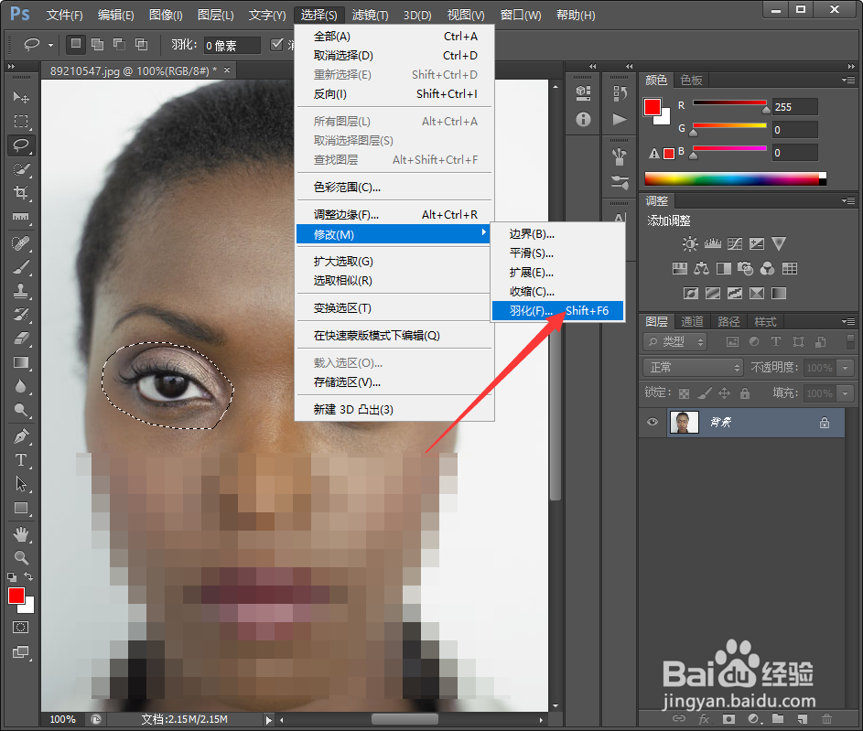The width and height of the screenshot is (863, 731).
Task: Select the Pen tool
Action: click(21, 436)
